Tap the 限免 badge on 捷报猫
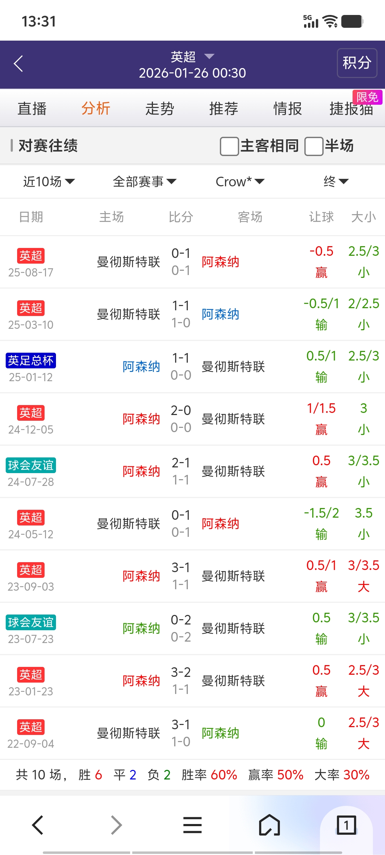This screenshot has height=855, width=385. tap(367, 97)
